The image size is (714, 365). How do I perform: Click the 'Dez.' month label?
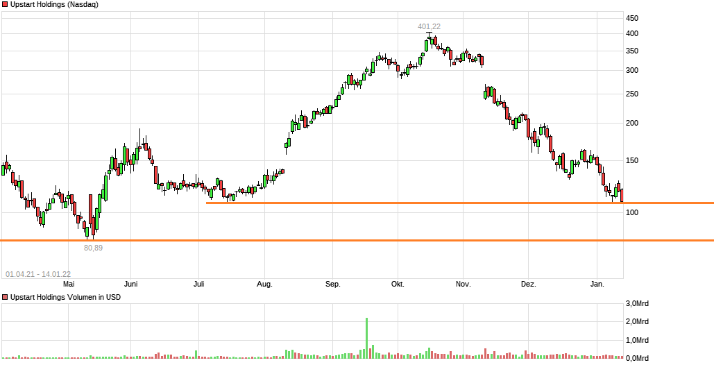[x=529, y=285]
